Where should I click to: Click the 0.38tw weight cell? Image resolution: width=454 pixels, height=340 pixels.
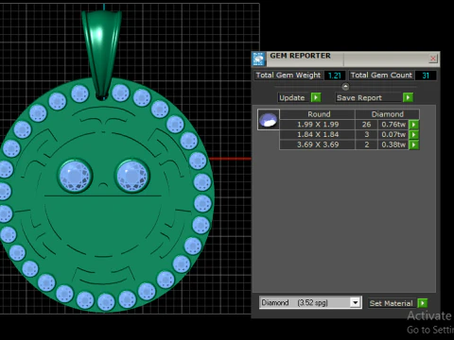tap(393, 144)
